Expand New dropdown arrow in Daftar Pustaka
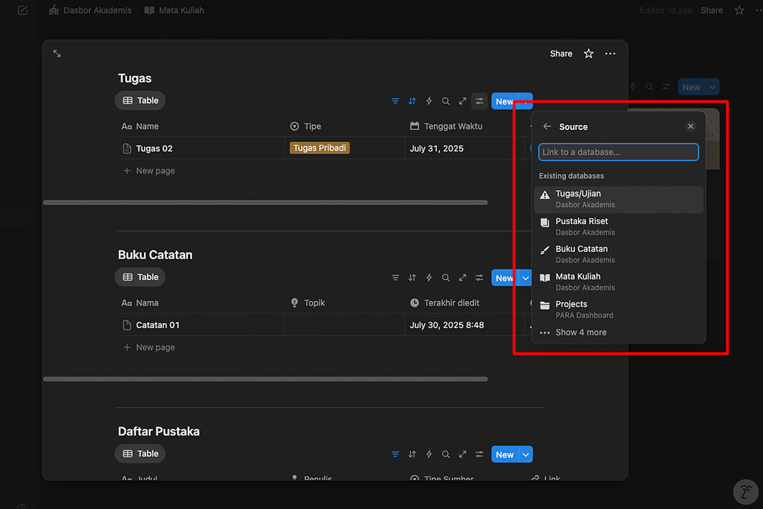This screenshot has width=763, height=509. tap(526, 455)
